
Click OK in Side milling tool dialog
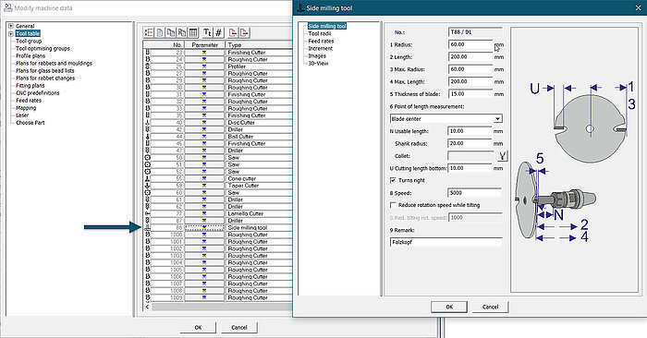[x=449, y=307]
